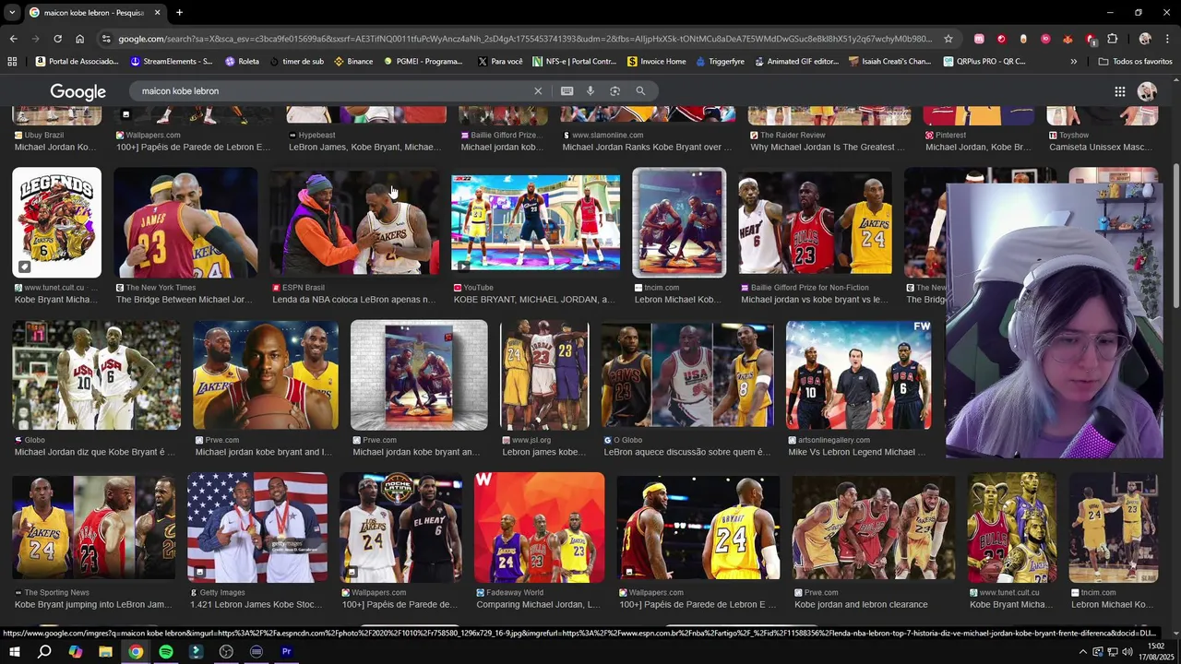Open the Google apps grid
Image resolution: width=1181 pixels, height=664 pixels.
(1119, 91)
